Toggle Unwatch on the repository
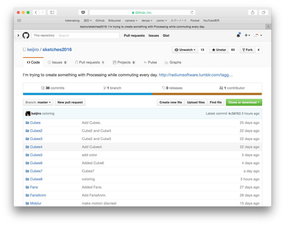285x226 pixels. 185,50
